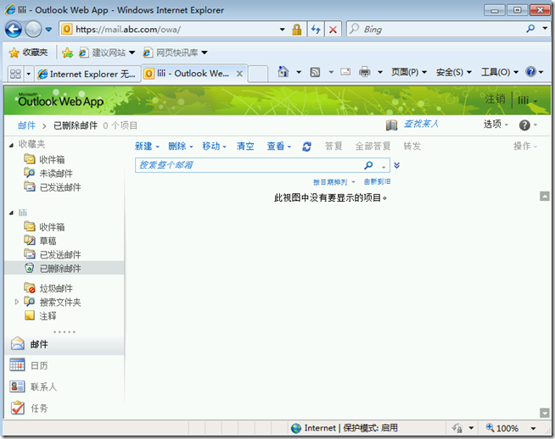Viewport: 555px width, 439px height.
Task: Click the address book icon beside 查找某人
Action: pos(391,125)
